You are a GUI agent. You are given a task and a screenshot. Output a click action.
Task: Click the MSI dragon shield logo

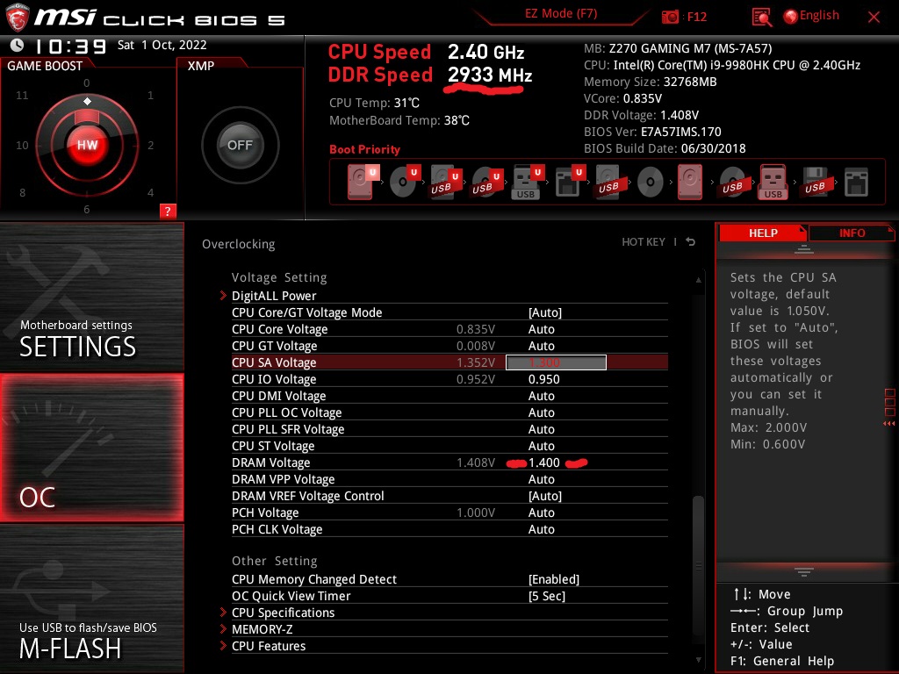[x=18, y=18]
